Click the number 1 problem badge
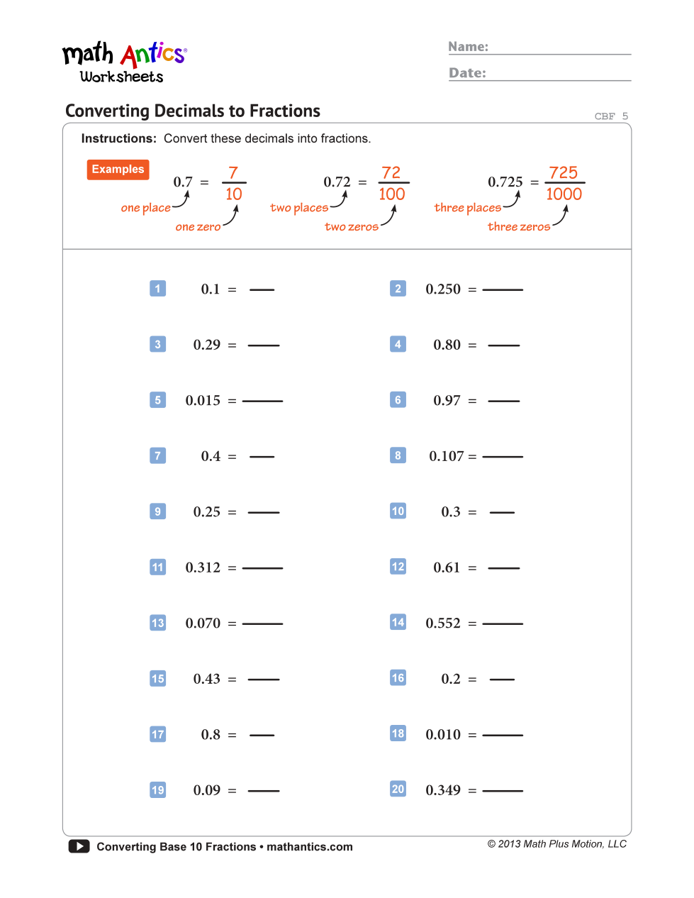 click(x=157, y=289)
